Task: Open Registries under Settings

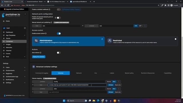Action: 9,74
